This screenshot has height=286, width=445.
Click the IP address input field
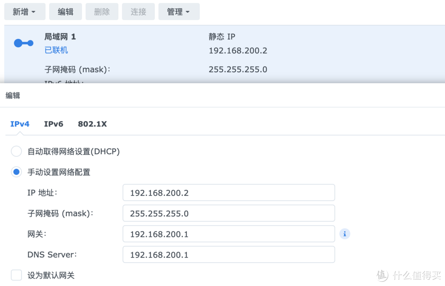coord(229,193)
